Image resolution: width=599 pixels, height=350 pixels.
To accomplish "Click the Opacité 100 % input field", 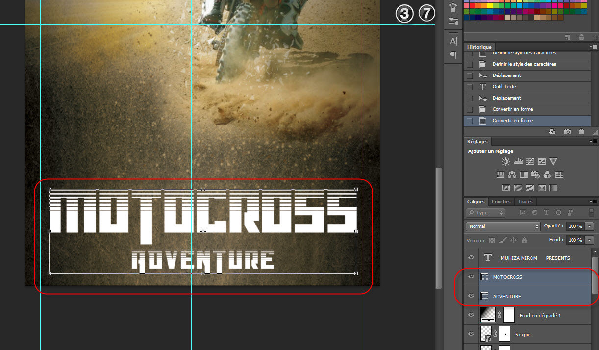I will (574, 226).
